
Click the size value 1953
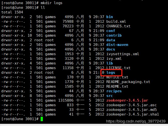point(69,54)
